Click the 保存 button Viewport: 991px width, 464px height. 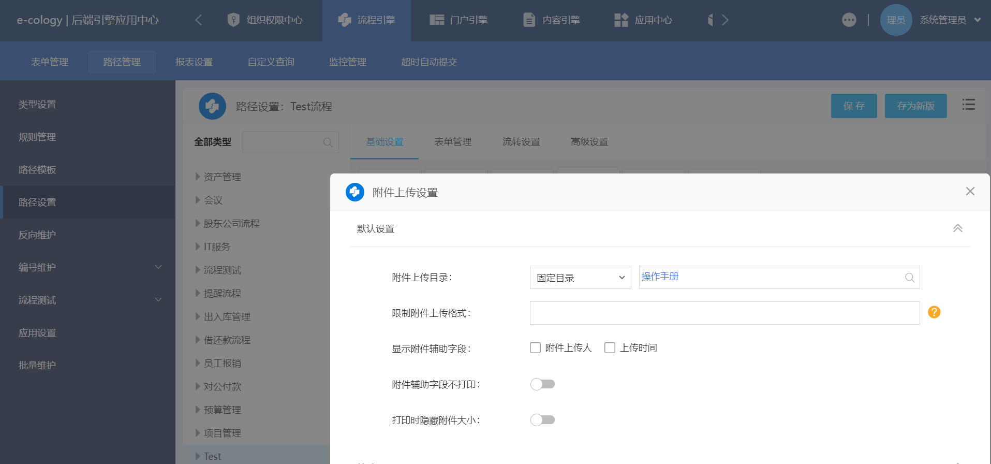click(x=854, y=106)
